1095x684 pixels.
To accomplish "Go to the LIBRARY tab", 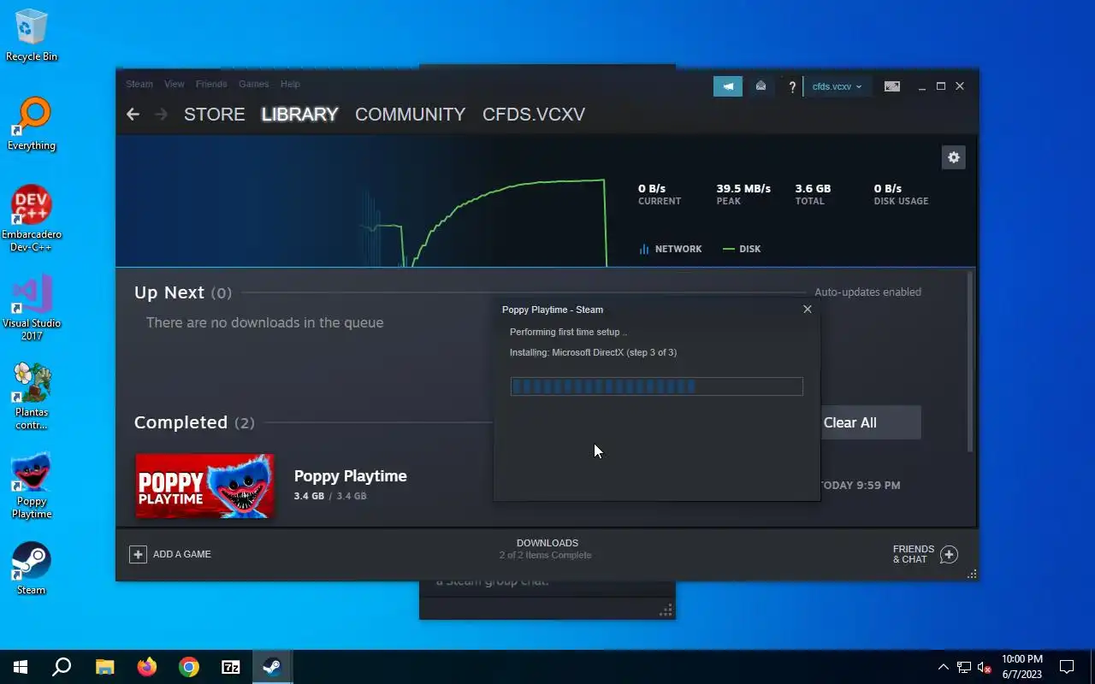I will click(300, 115).
